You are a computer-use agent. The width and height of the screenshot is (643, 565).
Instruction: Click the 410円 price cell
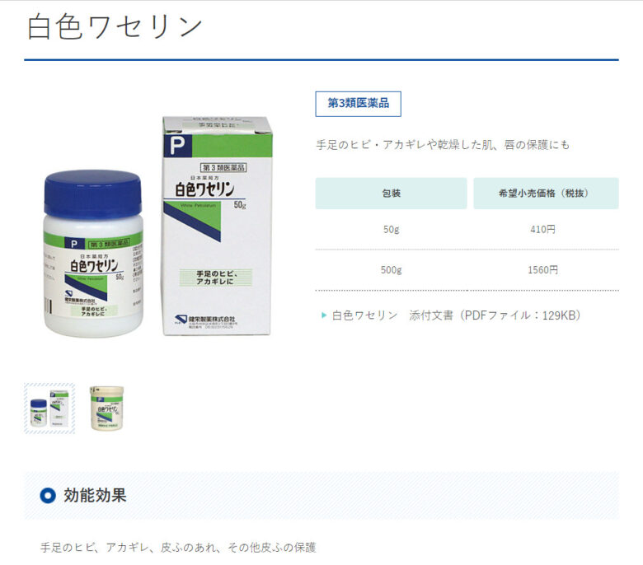point(542,230)
